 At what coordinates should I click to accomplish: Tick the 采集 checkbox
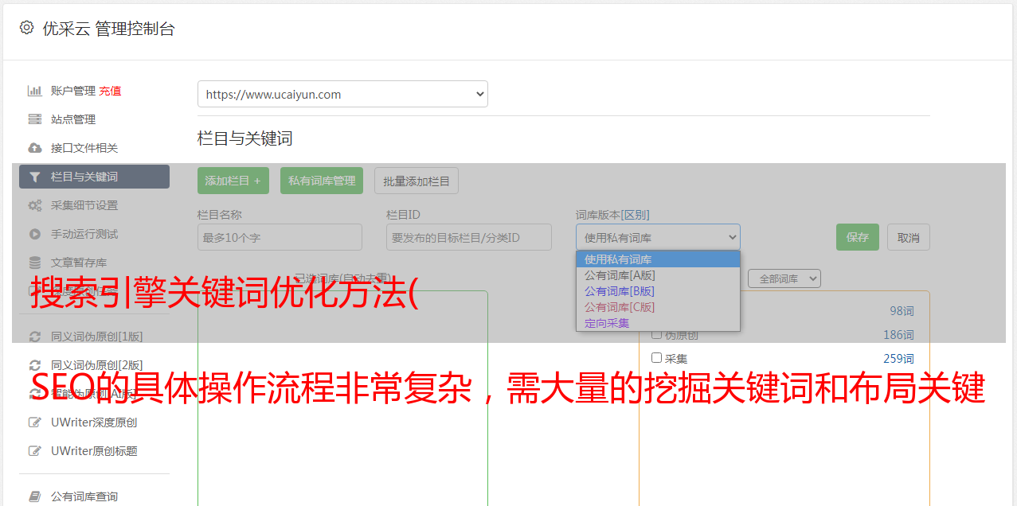[657, 358]
